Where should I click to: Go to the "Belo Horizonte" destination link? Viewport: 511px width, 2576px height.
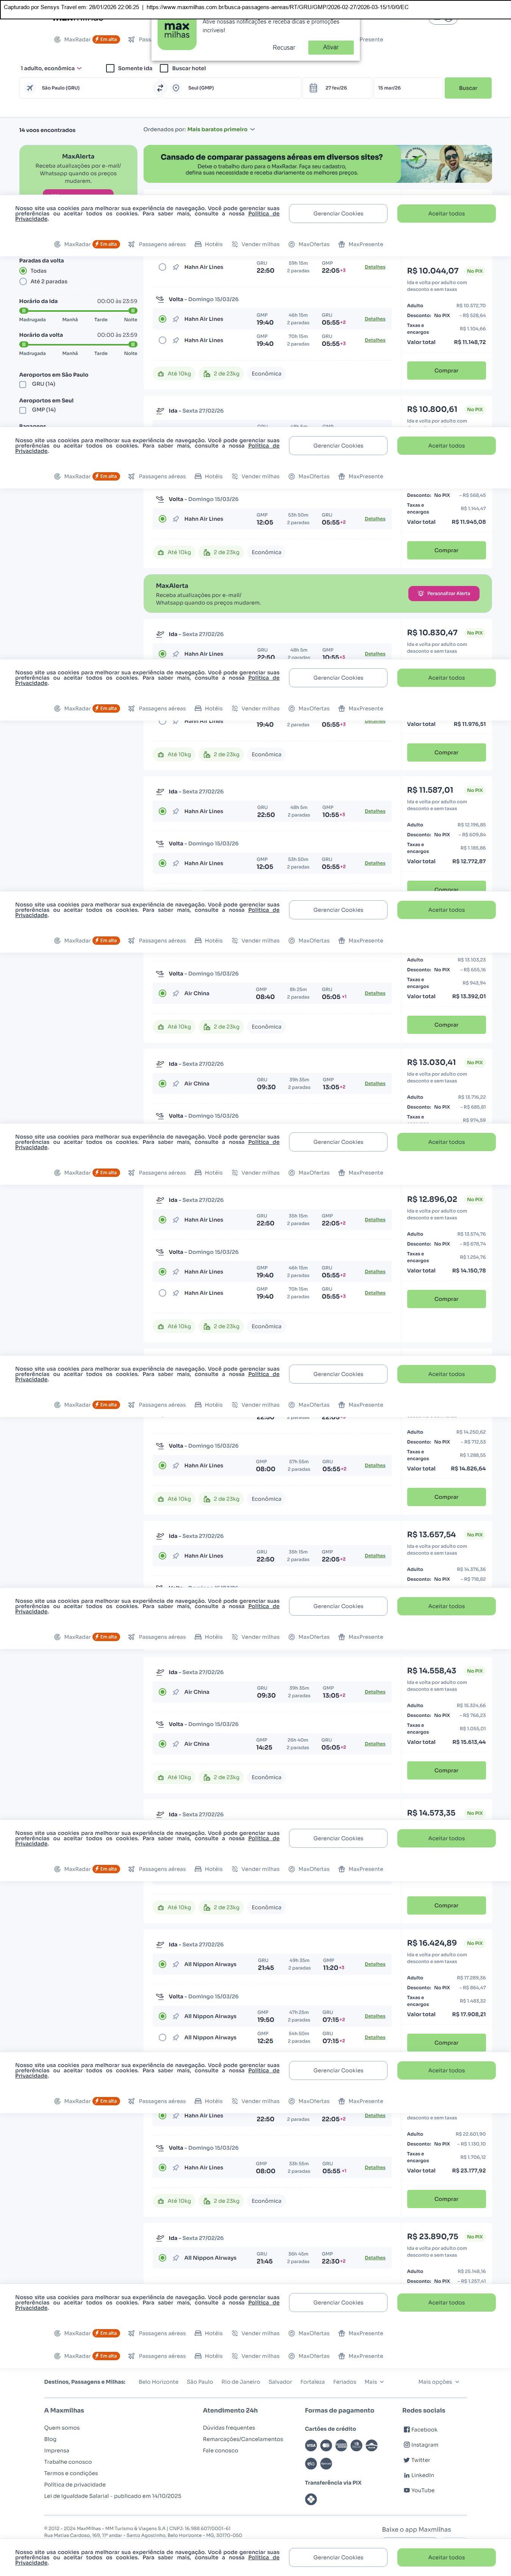(x=158, y=2381)
